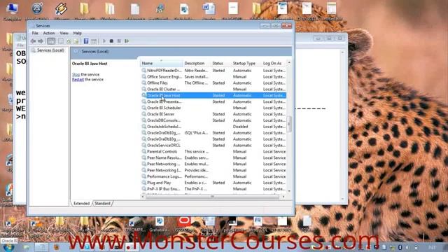The image size is (448, 252).
Task: Select the Oracle BI Server service row
Action: [x=213, y=114]
